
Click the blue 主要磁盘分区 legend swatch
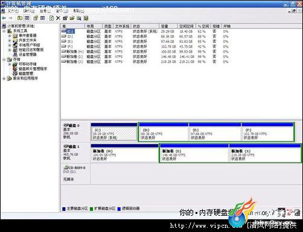[x=64, y=209]
